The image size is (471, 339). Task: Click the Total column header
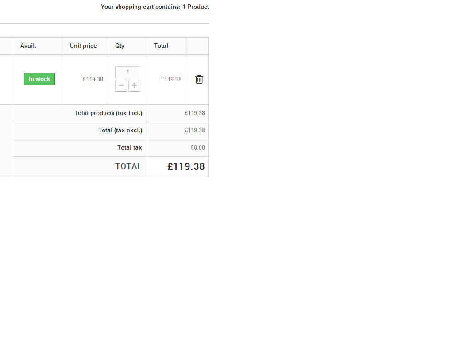161,46
